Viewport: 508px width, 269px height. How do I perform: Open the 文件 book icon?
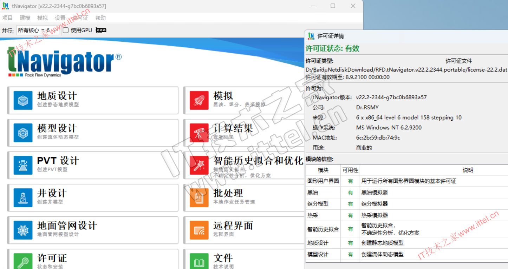[x=199, y=261]
